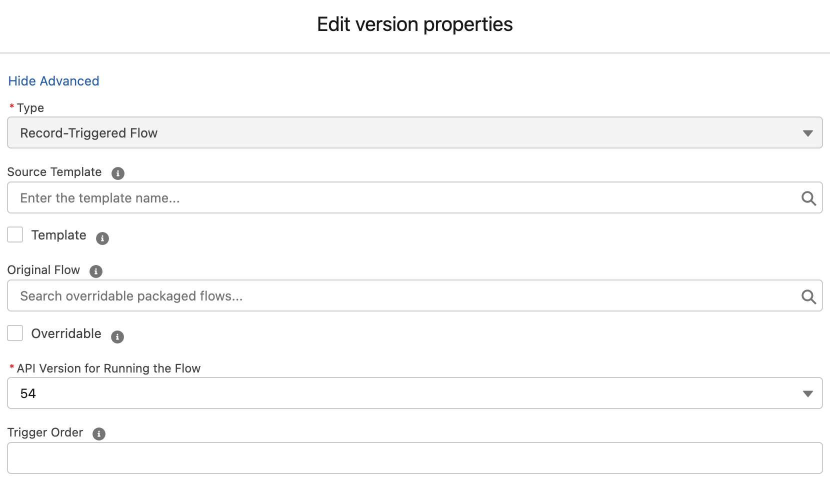The height and width of the screenshot is (480, 830).
Task: Click the Original Flow info icon
Action: coord(96,271)
